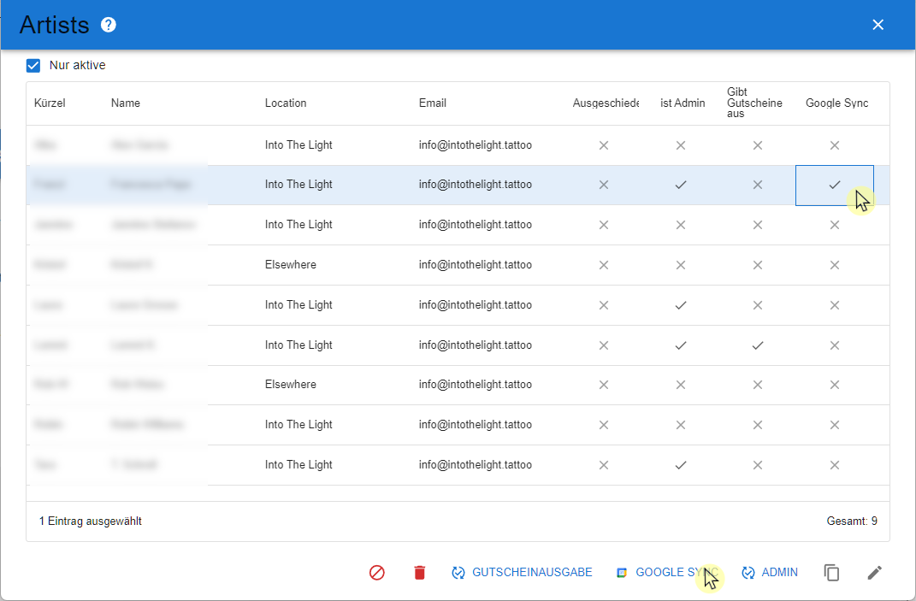The image size is (916, 601).
Task: Click Ausgeschieden cross in the highlighted row
Action: [604, 186]
